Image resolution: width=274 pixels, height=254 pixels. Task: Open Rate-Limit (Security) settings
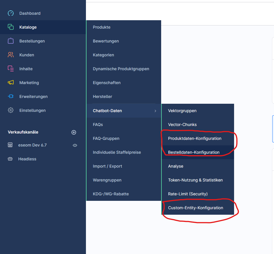(188, 194)
